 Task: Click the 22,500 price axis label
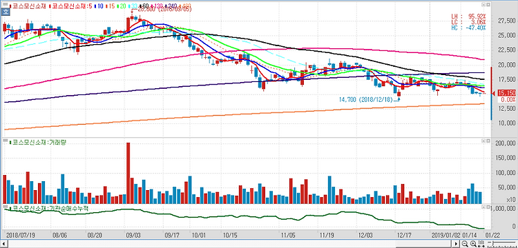pos(506,50)
